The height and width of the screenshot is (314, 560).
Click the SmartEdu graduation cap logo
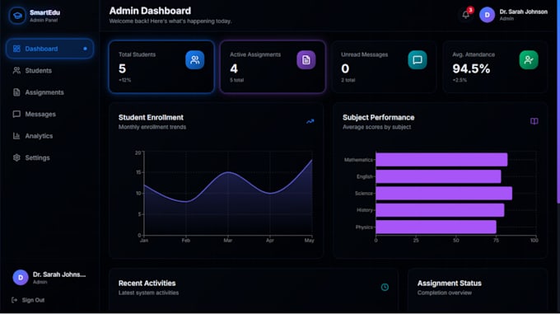click(17, 16)
